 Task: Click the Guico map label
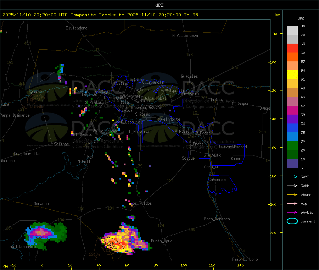[216, 100]
